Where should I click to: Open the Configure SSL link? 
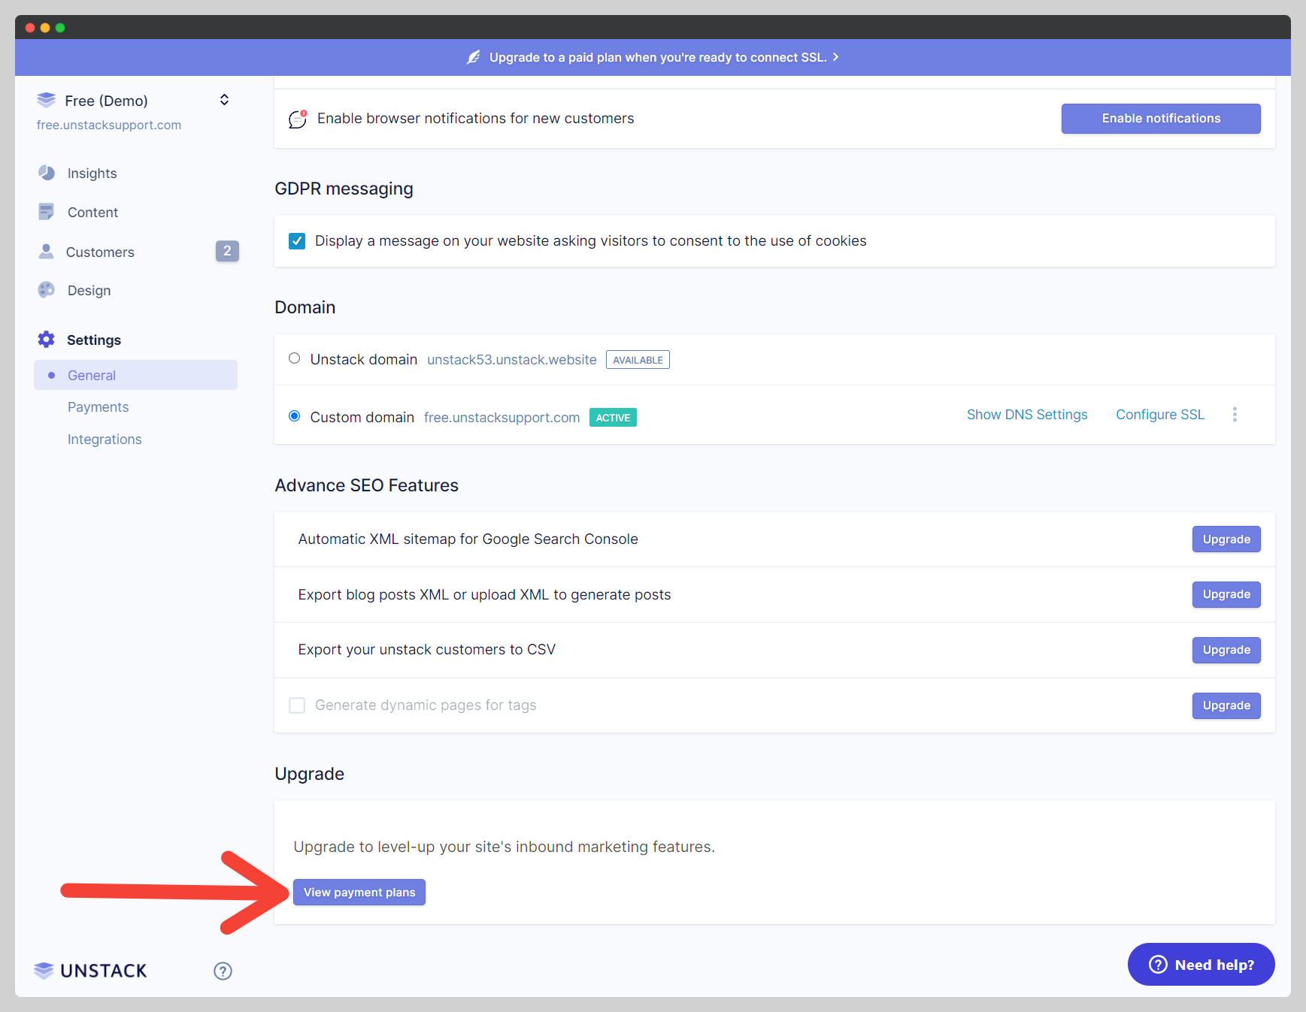pos(1159,415)
